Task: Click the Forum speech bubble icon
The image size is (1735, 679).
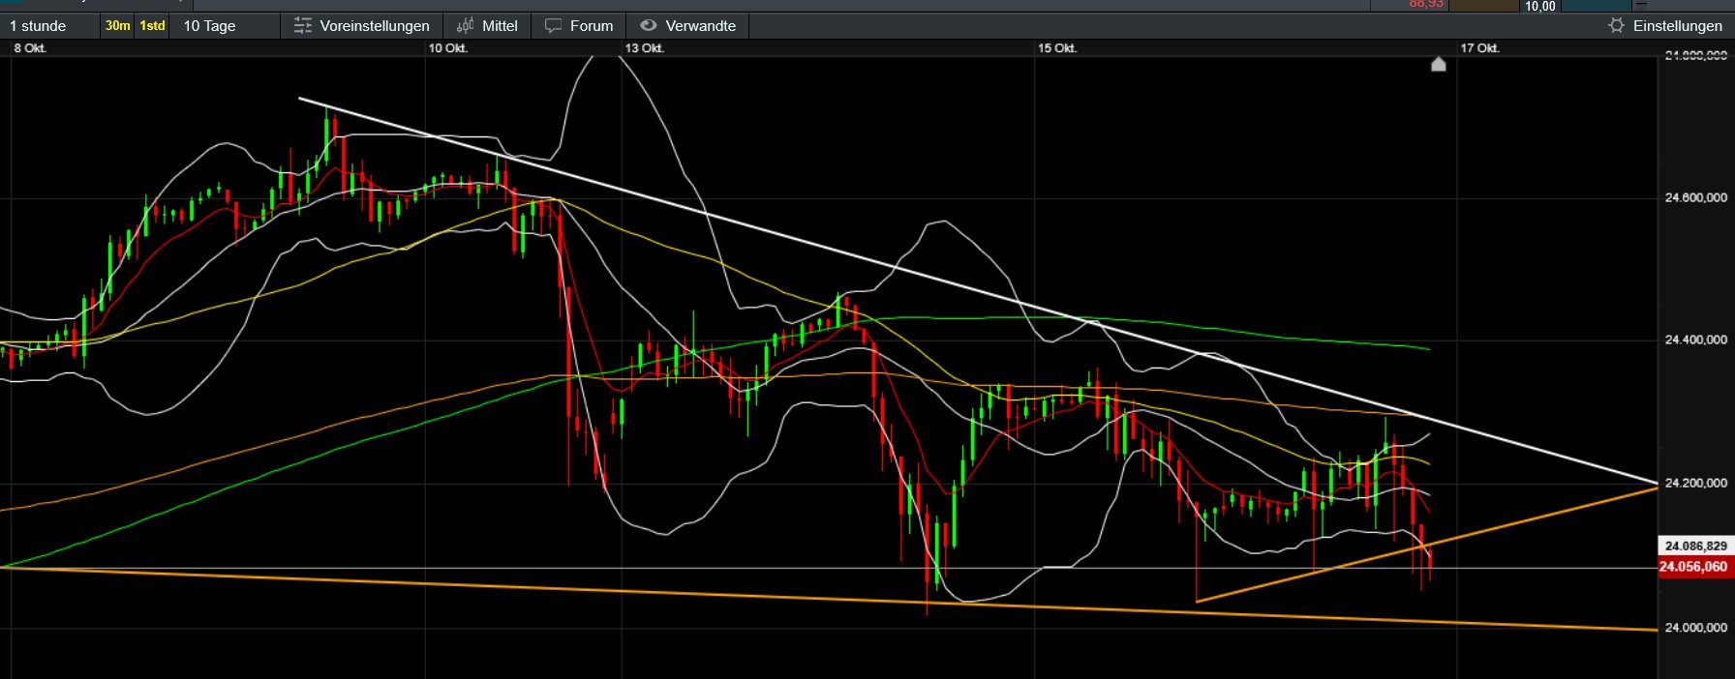Action: (553, 26)
